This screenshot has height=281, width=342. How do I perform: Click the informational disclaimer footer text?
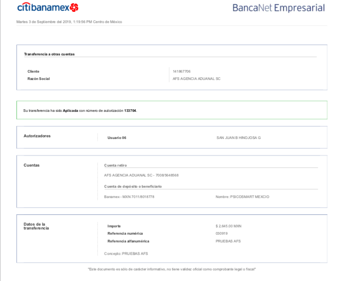tap(172, 269)
